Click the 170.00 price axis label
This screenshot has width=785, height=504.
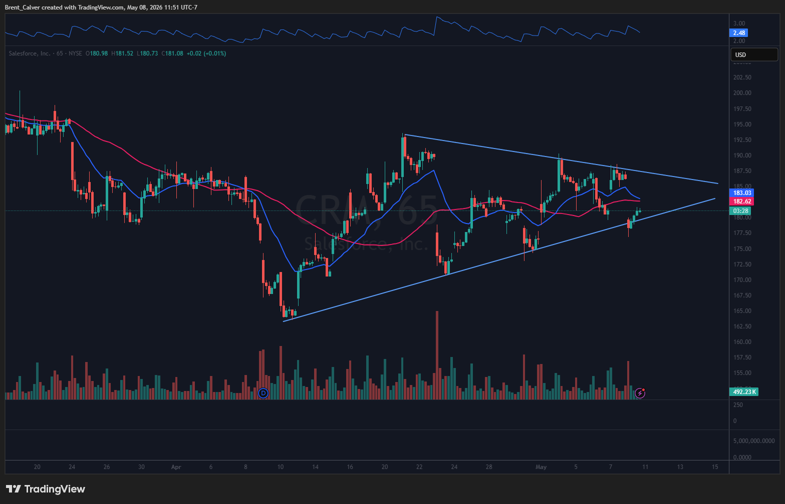click(x=742, y=280)
